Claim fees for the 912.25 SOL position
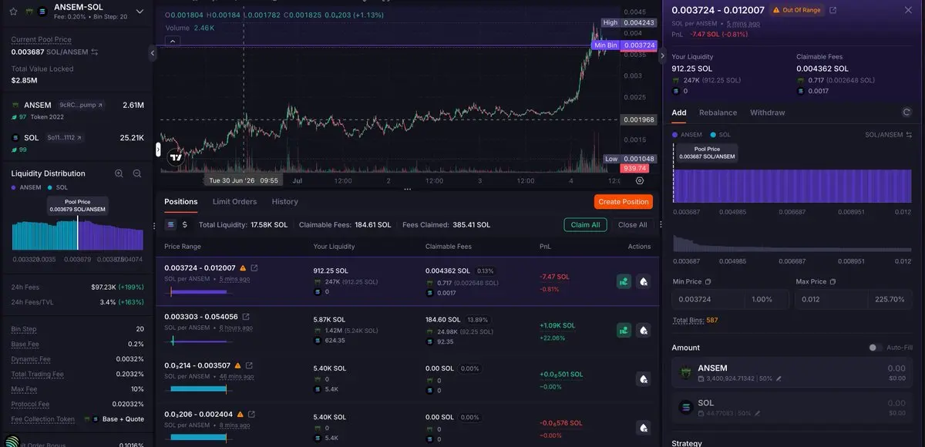The width and height of the screenshot is (925, 447). 624,281
